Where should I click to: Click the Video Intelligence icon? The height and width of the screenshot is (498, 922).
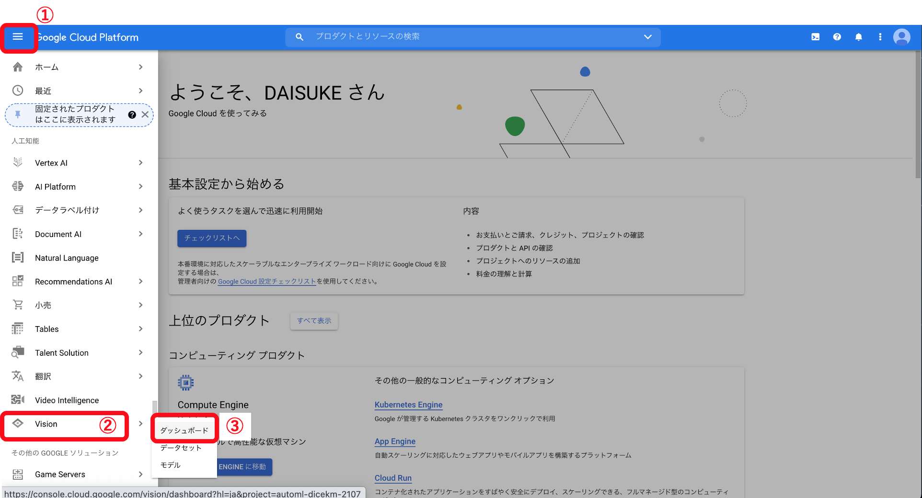(18, 400)
